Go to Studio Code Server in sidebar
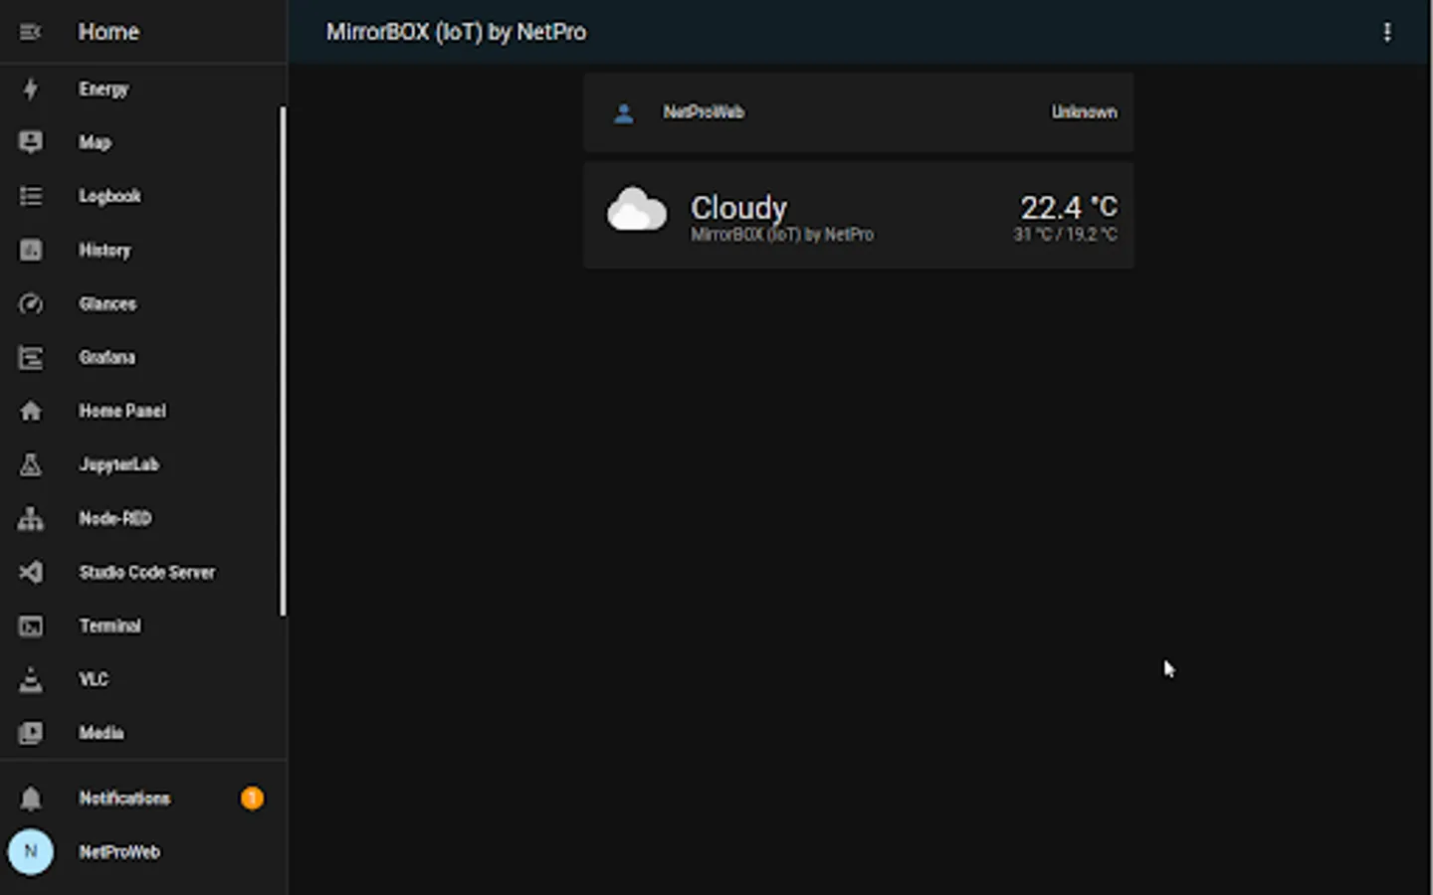Viewport: 1433px width, 895px height. click(146, 572)
